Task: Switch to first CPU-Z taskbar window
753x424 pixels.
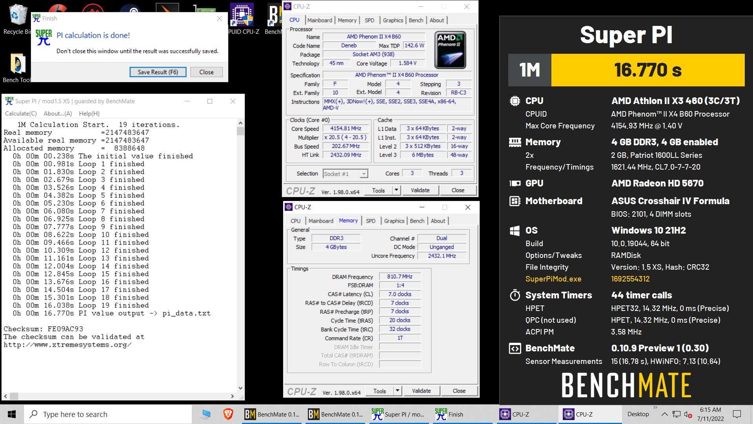Action: [526, 414]
